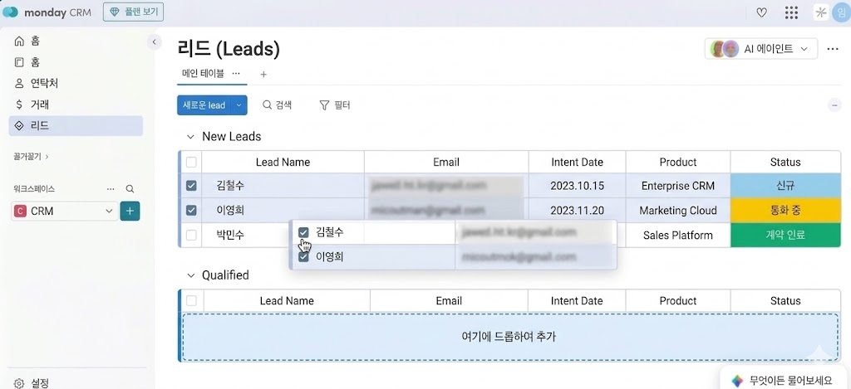This screenshot has height=389, width=851.
Task: Open the 새로운 lead dropdown arrow
Action: pos(239,105)
